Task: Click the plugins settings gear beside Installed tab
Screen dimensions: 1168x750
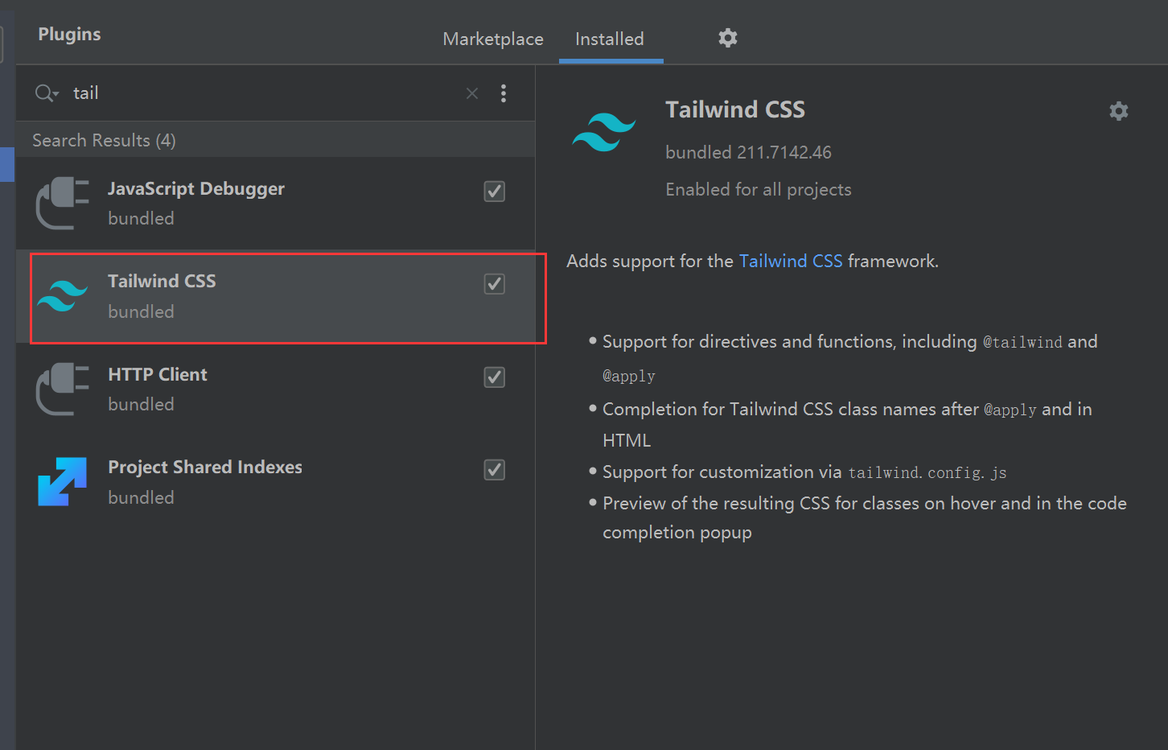Action: 728,38
